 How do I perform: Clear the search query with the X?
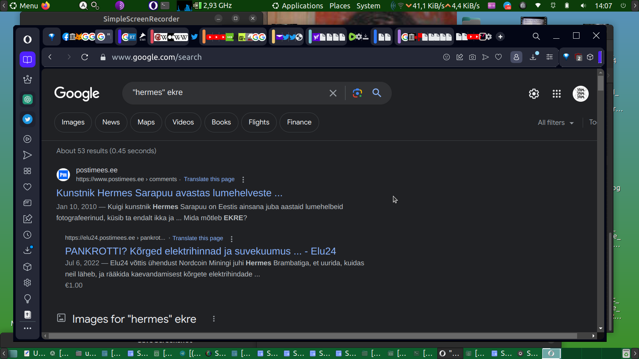coord(333,93)
